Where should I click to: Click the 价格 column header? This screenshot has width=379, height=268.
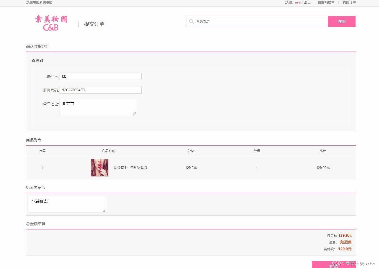(x=191, y=151)
